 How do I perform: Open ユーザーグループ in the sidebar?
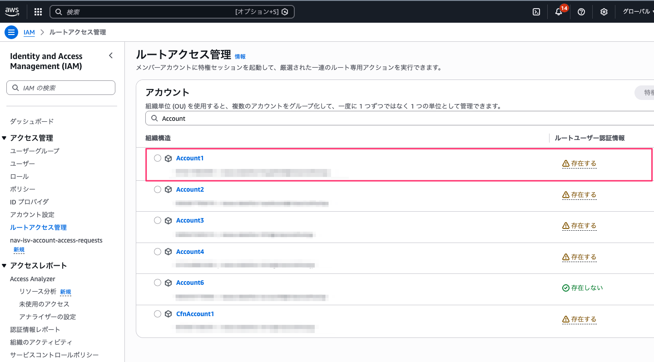tap(35, 151)
